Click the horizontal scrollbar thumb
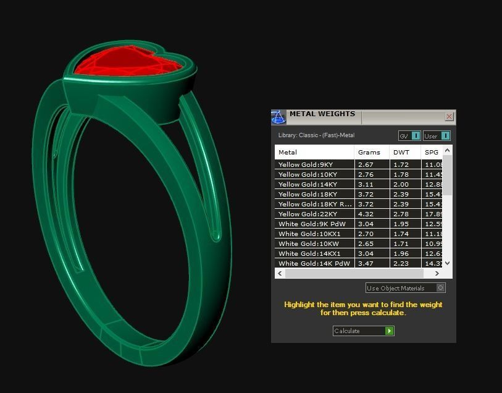Viewport: 502px width, 393px height. click(354, 273)
